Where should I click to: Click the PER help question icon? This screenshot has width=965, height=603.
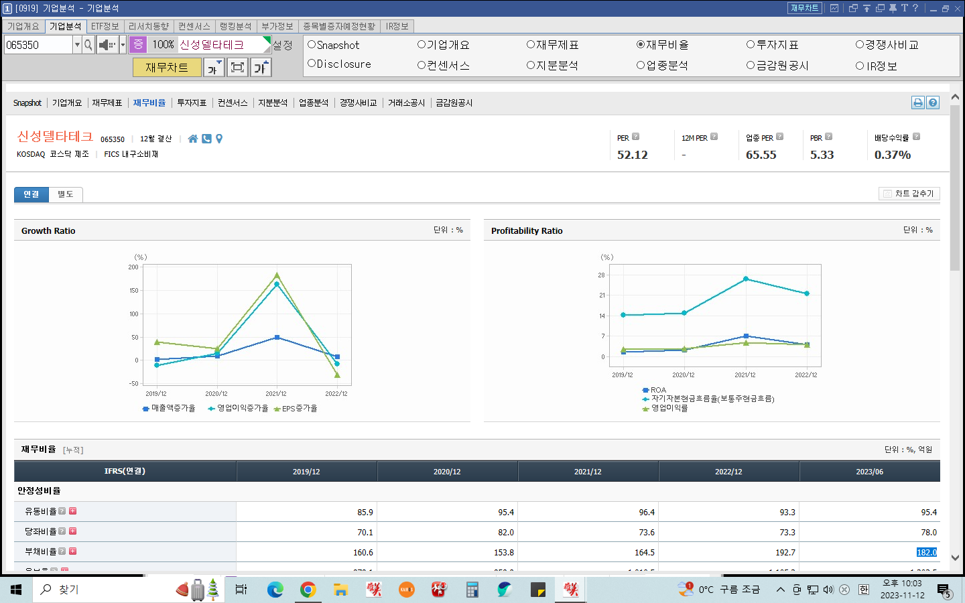click(x=635, y=137)
